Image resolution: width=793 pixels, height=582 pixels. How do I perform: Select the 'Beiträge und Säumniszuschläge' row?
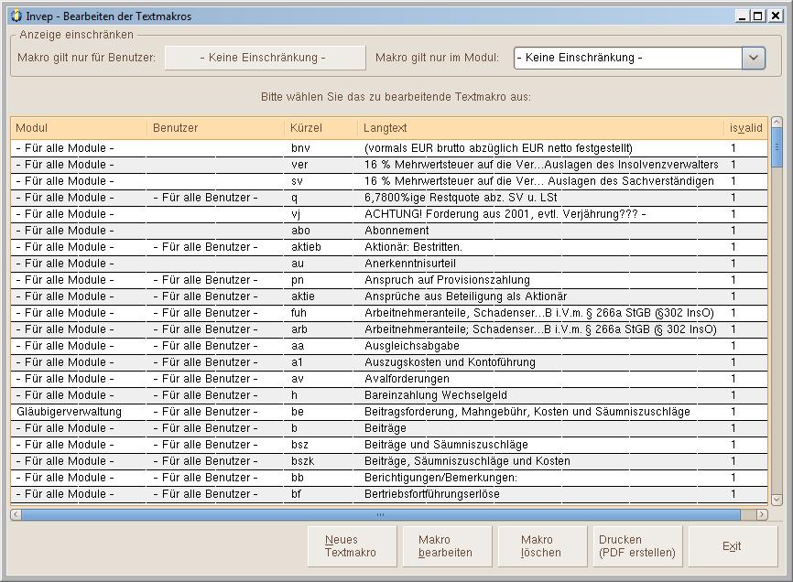(389, 445)
